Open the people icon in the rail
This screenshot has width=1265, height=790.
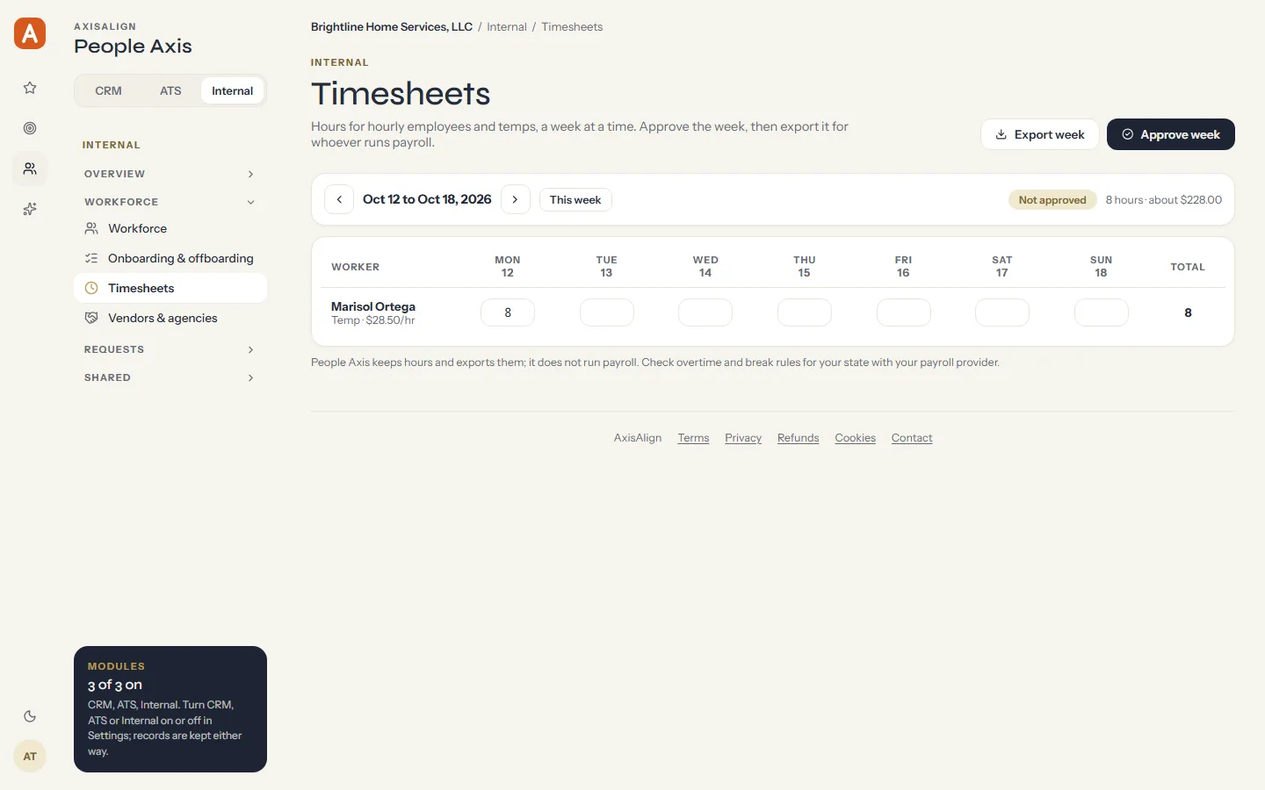coord(30,169)
